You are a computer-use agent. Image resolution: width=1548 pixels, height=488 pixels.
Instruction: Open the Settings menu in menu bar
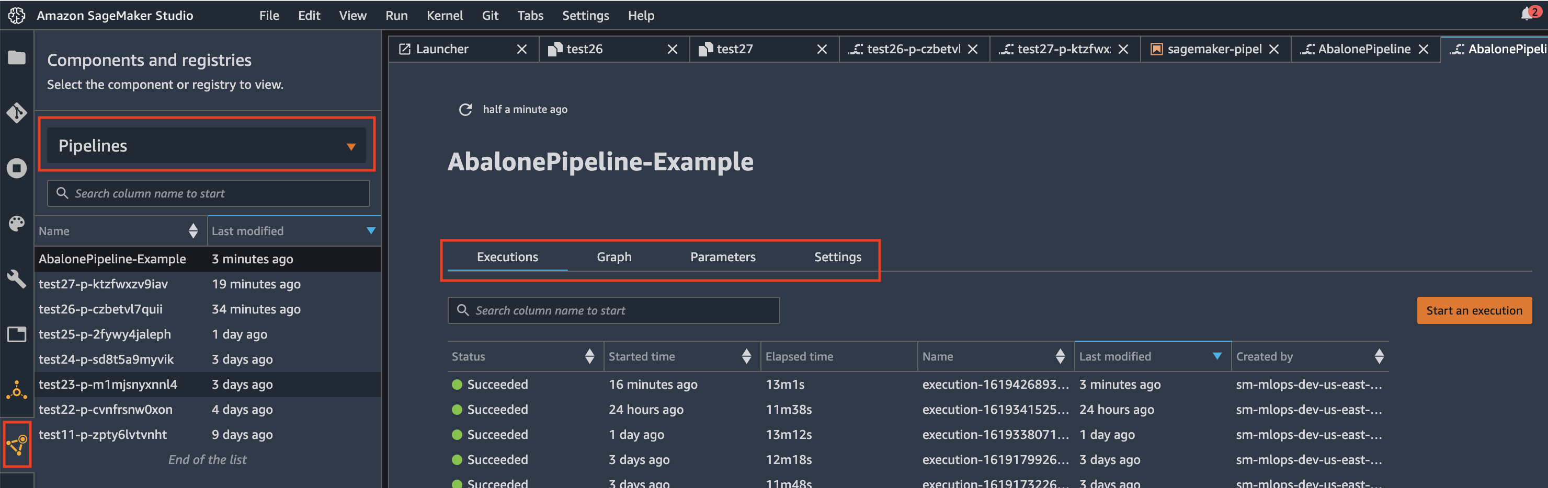point(585,16)
